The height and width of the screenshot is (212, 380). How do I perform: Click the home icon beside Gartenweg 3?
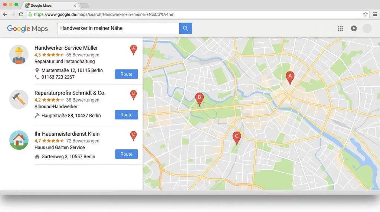click(x=37, y=156)
